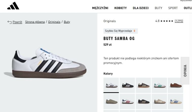
Task: Go to Strona główna breadcrumb
Action: tap(35, 22)
